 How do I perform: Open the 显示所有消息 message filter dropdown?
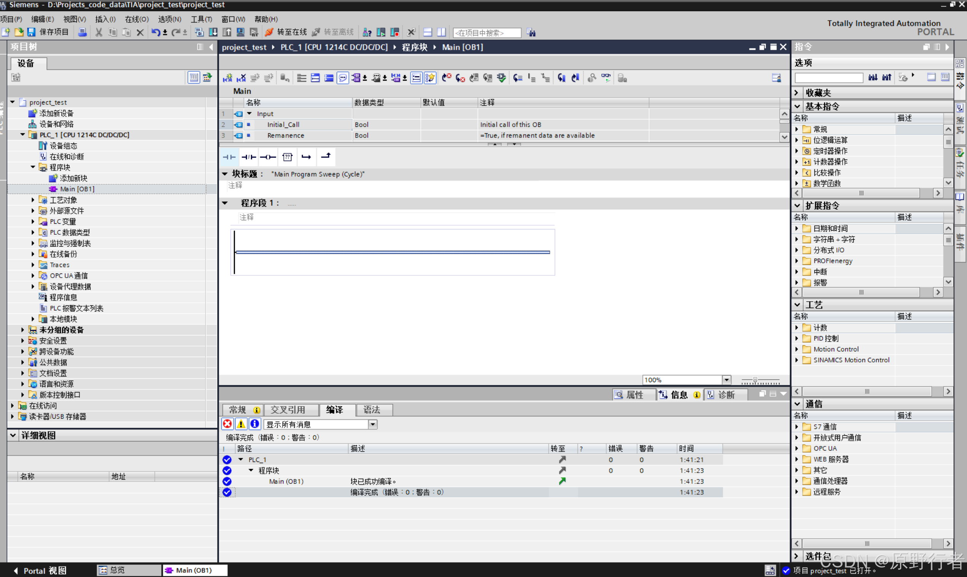tap(372, 424)
